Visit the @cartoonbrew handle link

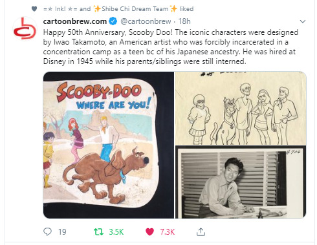coord(146,21)
